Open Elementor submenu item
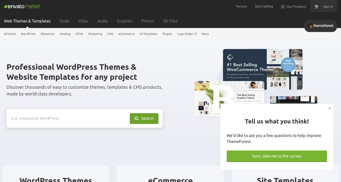The width and height of the screenshot is (341, 182). pyautogui.click(x=48, y=34)
